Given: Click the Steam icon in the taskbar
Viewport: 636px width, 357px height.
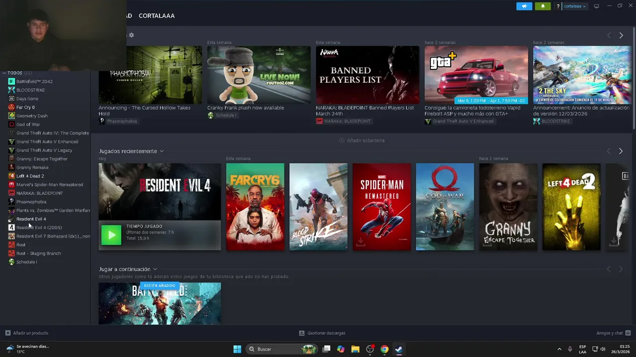Looking at the screenshot, I should [x=398, y=349].
